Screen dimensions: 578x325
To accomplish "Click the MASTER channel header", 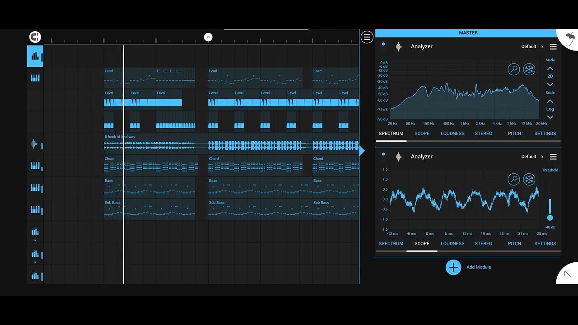I will 468,33.
